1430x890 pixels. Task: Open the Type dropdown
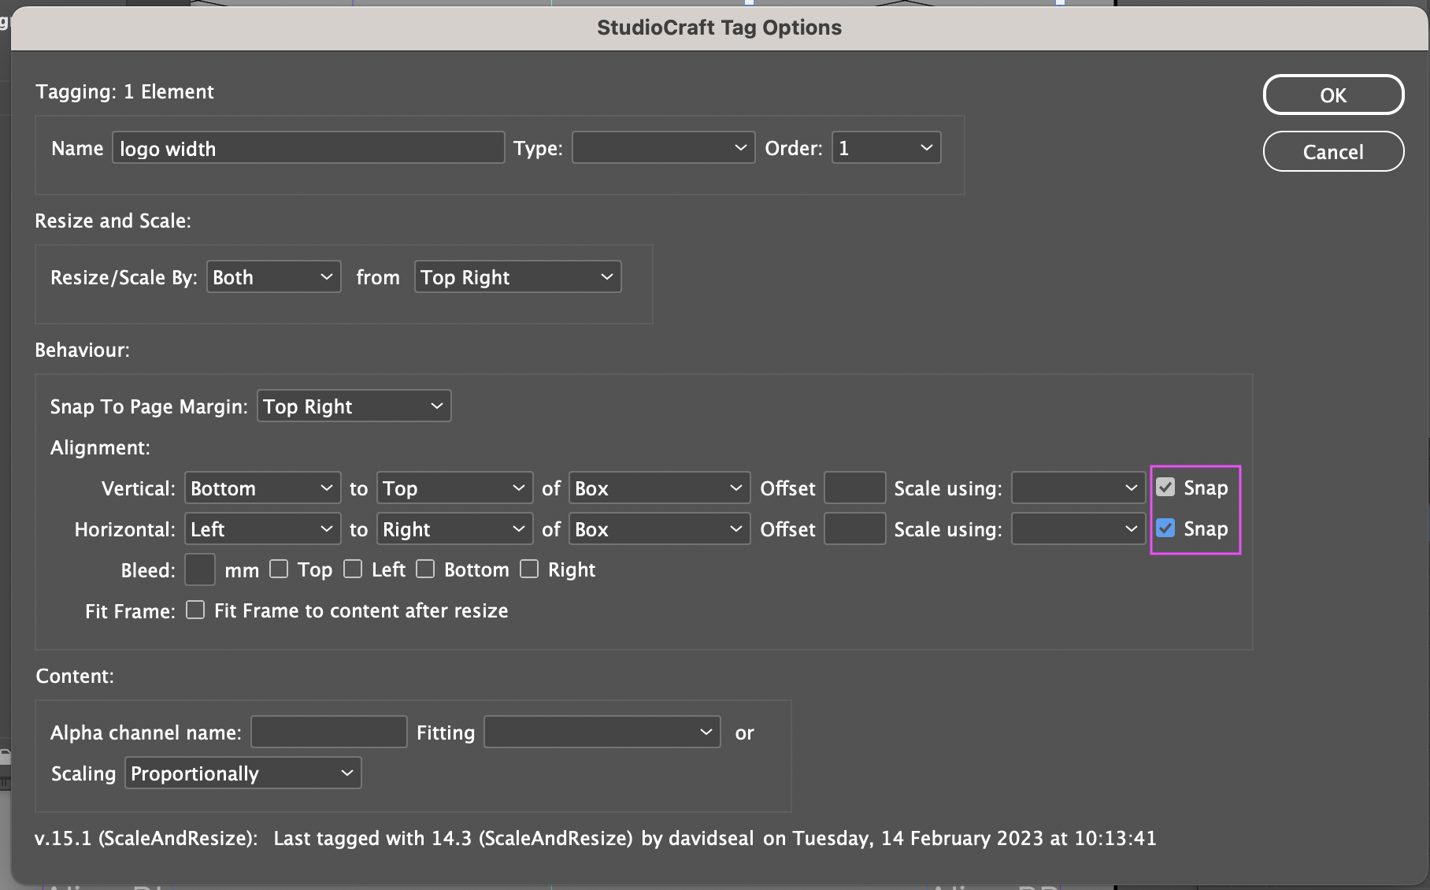[663, 148]
